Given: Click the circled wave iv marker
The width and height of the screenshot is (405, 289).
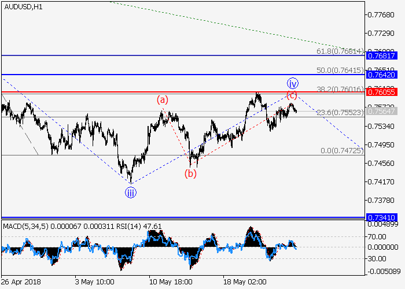Looking at the screenshot, I should (293, 82).
